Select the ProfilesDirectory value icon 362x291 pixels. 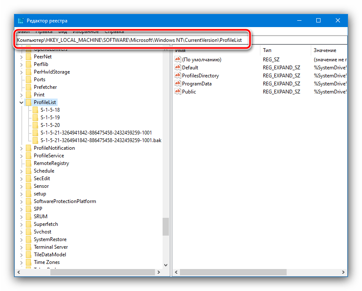coord(178,76)
